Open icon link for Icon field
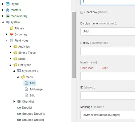This screenshot has width=135, height=122. point(87,68)
